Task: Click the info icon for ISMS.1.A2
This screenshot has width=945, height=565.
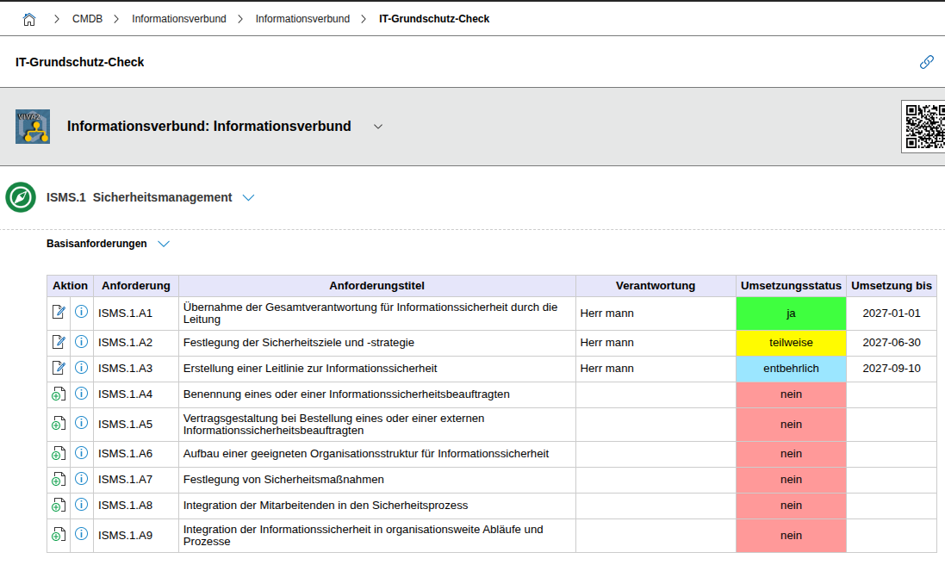Action: 81,342
